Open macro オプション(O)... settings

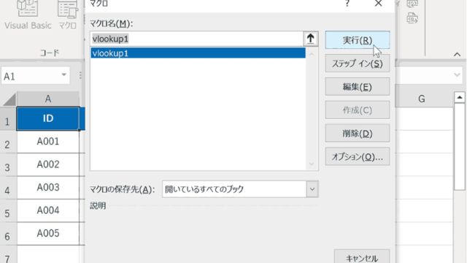(x=358, y=156)
